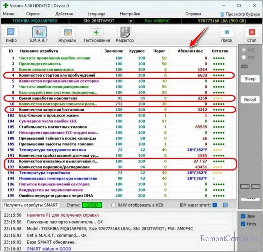Click the Sleep button
Screen dimensions: 263x252
pos(249,79)
